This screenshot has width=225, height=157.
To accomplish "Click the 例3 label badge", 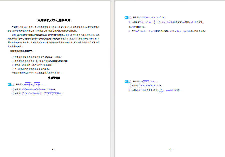I will [x=127, y=81].
